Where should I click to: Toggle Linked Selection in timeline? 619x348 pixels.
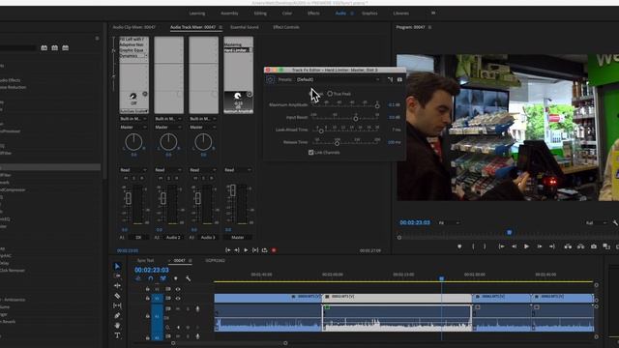click(x=162, y=278)
